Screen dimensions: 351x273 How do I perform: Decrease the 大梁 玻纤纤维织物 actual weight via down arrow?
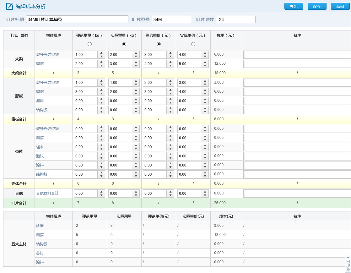pyautogui.click(x=136, y=57)
